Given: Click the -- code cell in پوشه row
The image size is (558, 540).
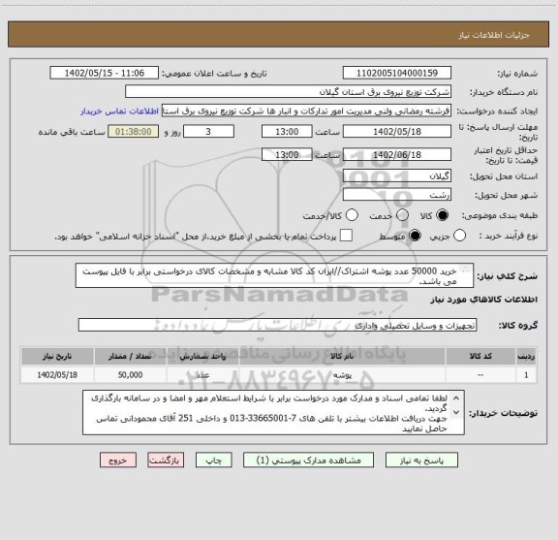Looking at the screenshot, I should click(x=480, y=375).
